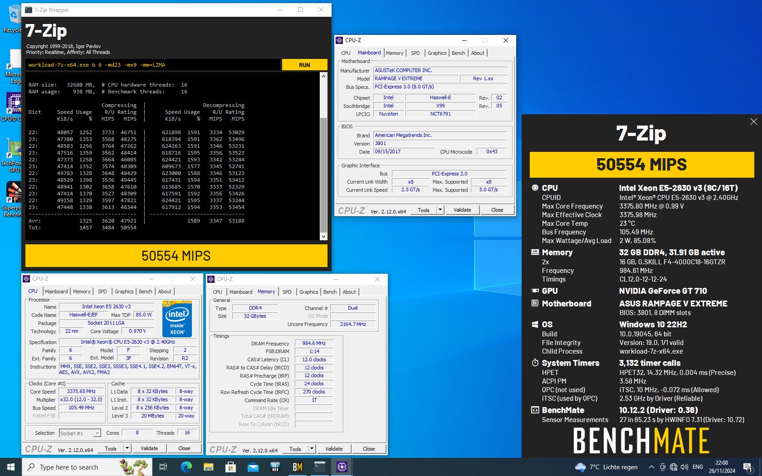Click the CPU-Z title bar icon of Mainboard window
The width and height of the screenshot is (762, 476).
[339, 40]
